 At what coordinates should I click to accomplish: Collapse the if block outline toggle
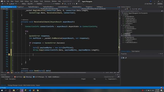[12, 43]
